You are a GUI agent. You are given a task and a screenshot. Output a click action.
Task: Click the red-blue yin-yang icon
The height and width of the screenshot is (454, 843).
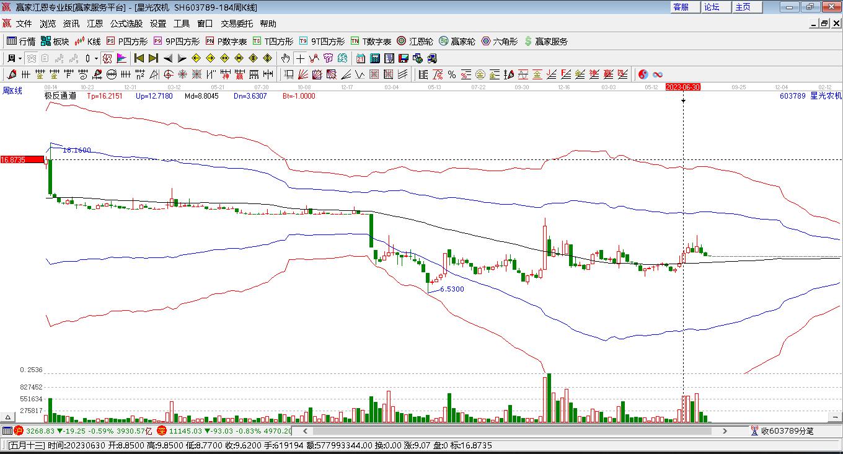[x=643, y=74]
